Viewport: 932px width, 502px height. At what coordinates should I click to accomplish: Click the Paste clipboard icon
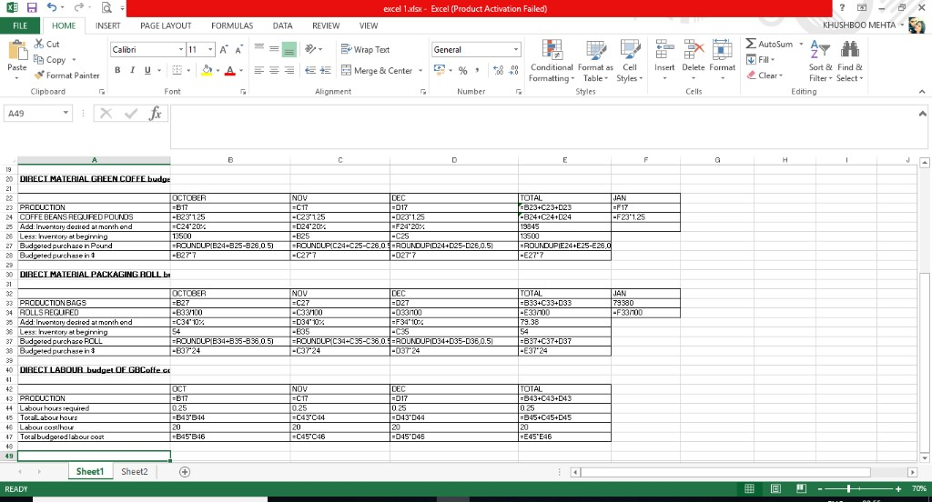(x=17, y=51)
